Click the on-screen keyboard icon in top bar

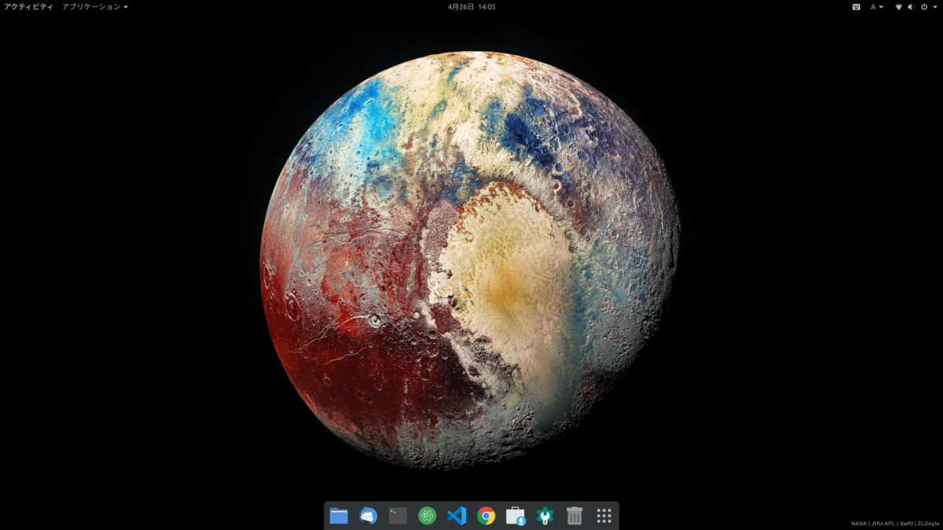pos(856,6)
